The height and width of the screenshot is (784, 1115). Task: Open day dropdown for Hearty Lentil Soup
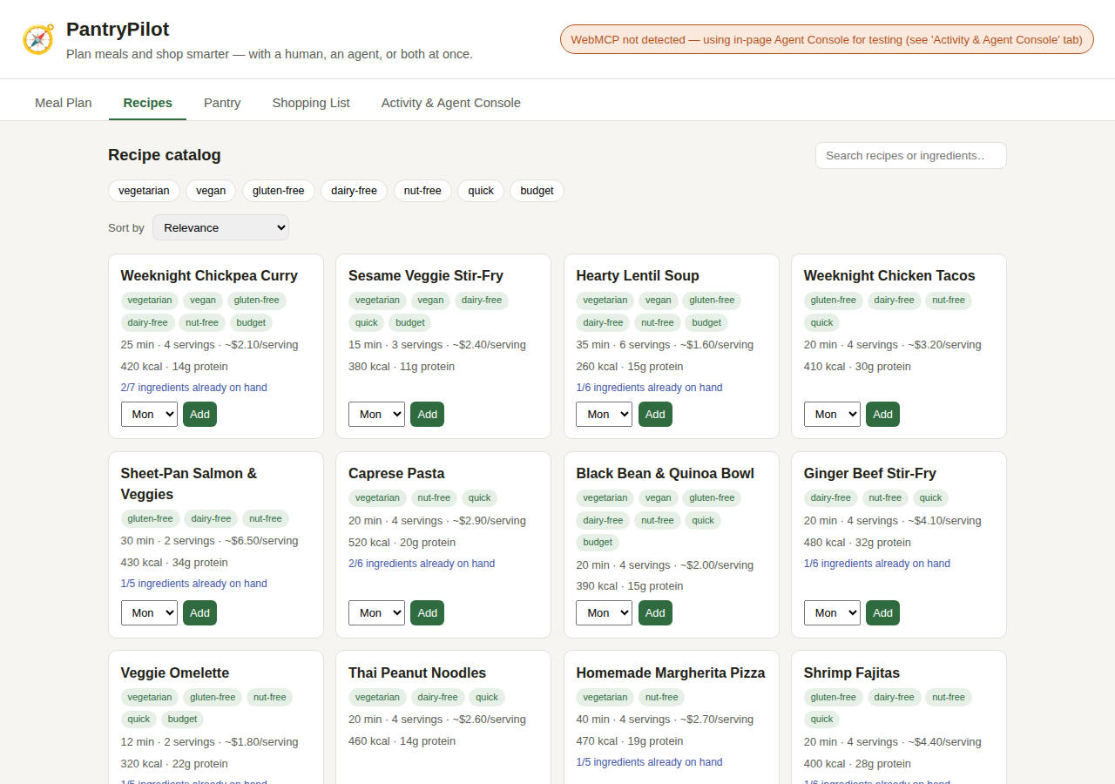(x=604, y=414)
